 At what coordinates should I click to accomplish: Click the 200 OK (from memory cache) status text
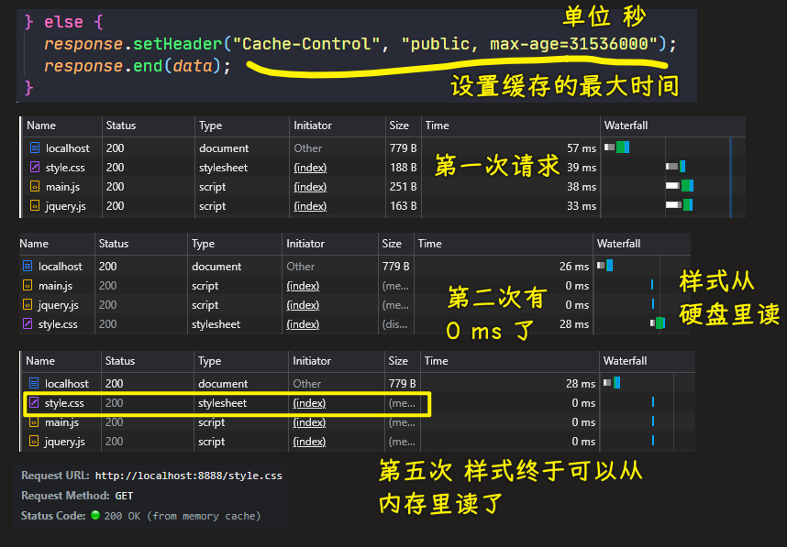pyautogui.click(x=183, y=516)
